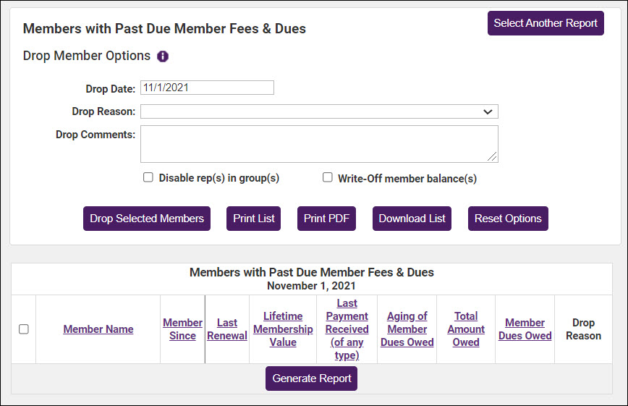
Task: Click into the Drop Date field
Action: pyautogui.click(x=207, y=88)
